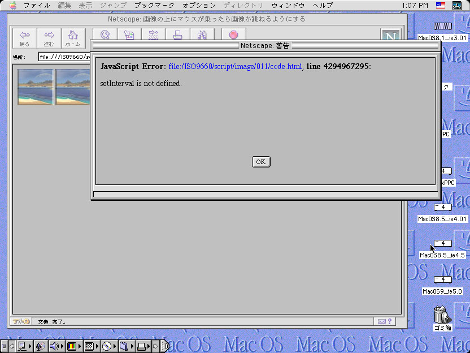This screenshot has height=353, width=470.
Task: Stop loading with the red stop icon
Action: coord(234,35)
